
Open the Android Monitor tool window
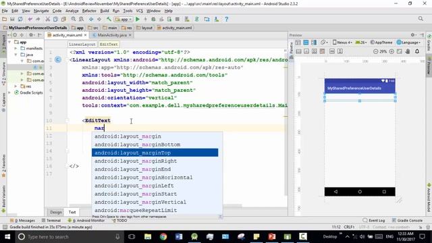tap(86, 221)
